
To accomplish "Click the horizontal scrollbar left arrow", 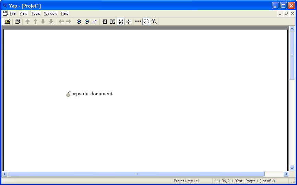I will click(x=5, y=174).
